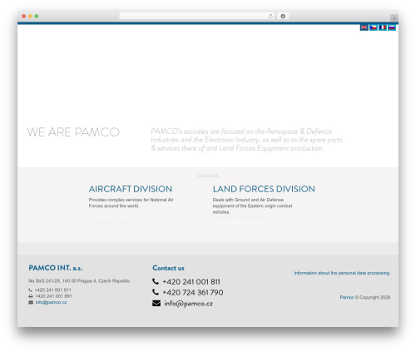Click the envelope icon beside large email
416x352 pixels.
(x=156, y=304)
